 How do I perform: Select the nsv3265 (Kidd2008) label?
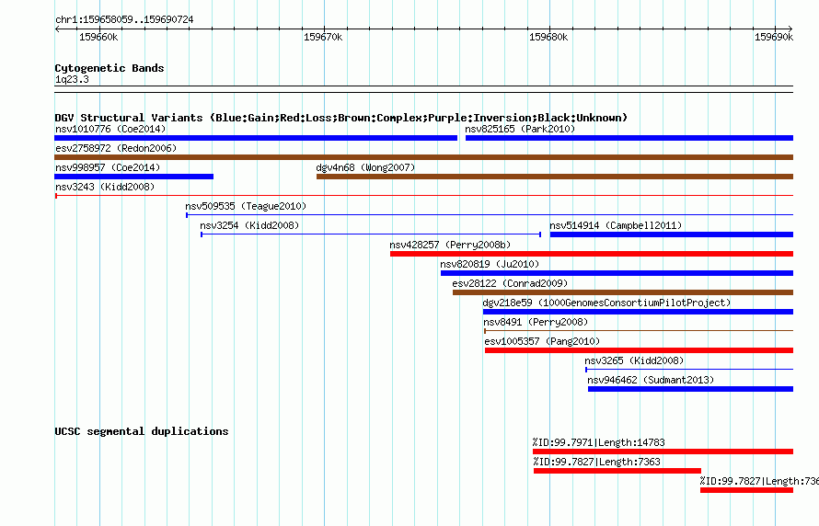click(x=634, y=360)
